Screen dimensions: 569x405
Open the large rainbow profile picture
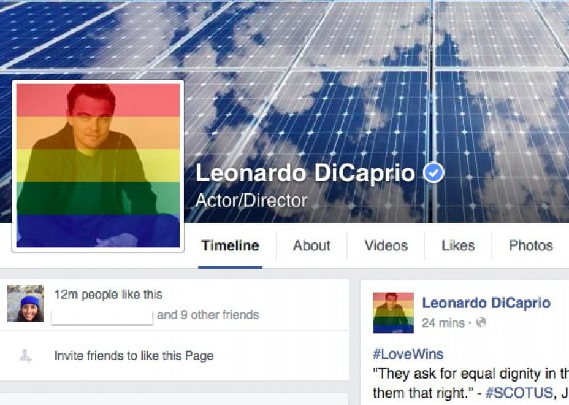click(98, 166)
